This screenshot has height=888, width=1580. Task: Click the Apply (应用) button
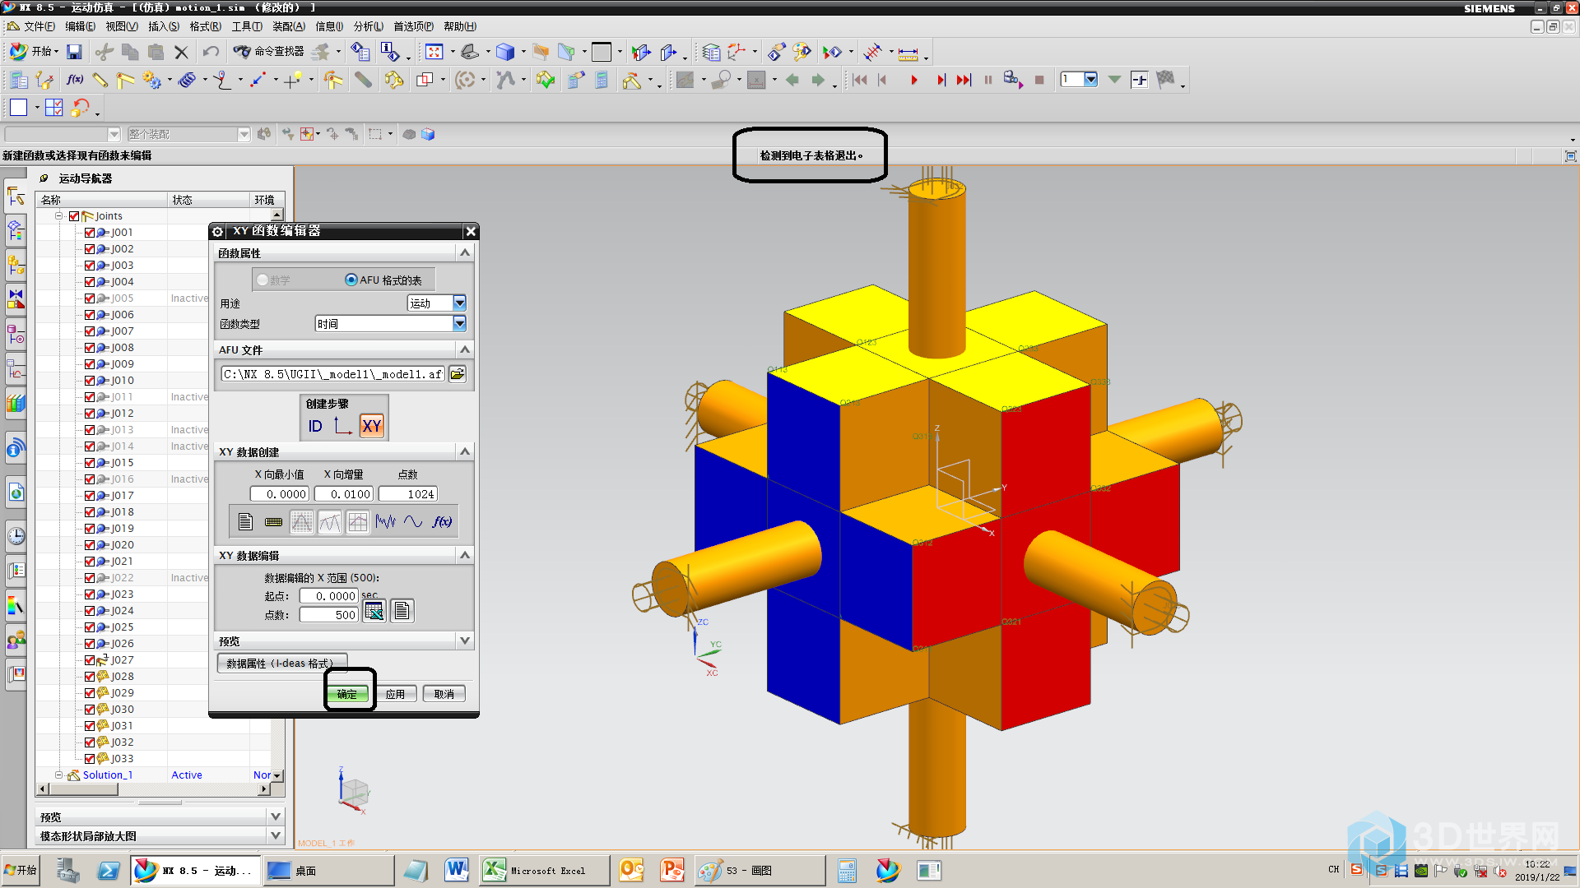click(x=395, y=694)
